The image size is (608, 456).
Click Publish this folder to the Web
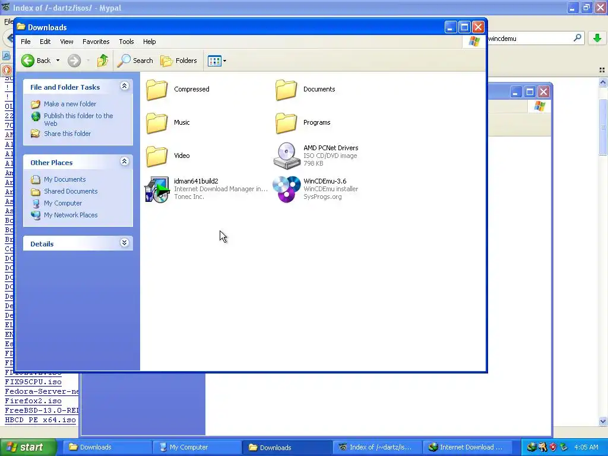click(x=78, y=119)
